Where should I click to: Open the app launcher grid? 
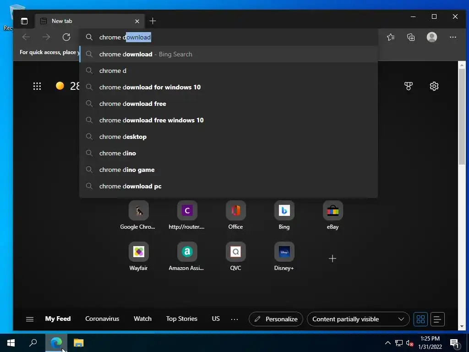click(x=37, y=86)
